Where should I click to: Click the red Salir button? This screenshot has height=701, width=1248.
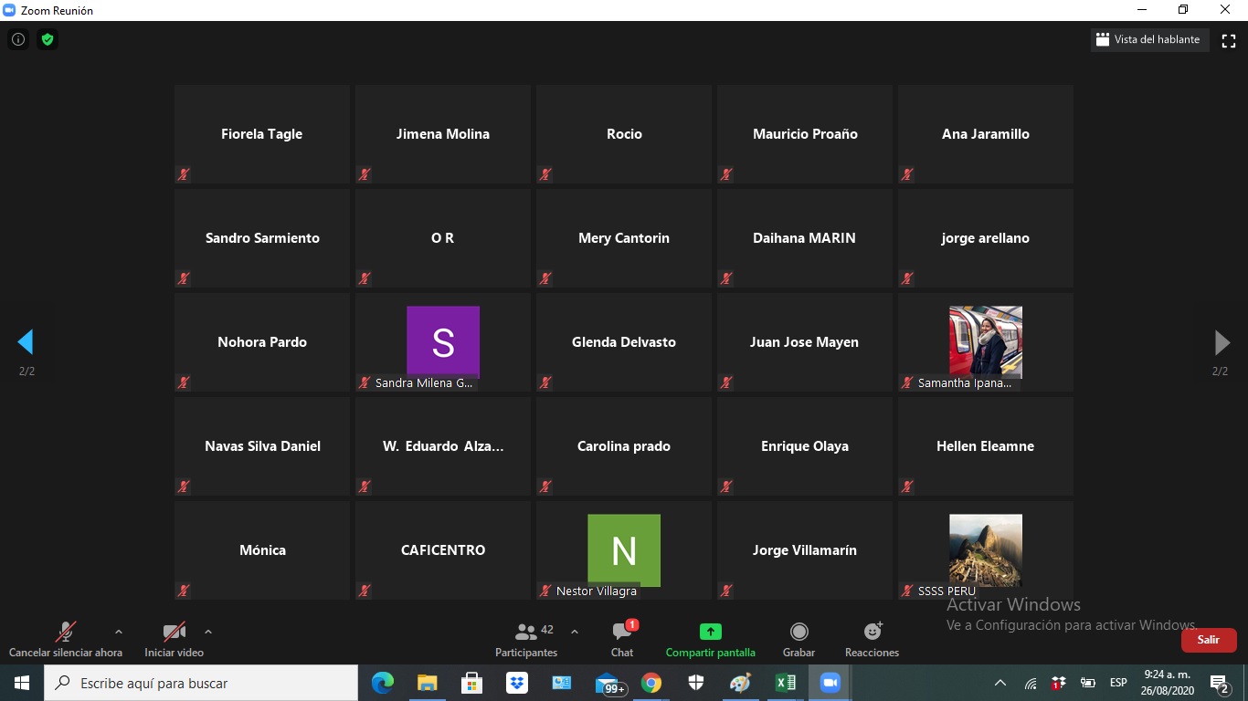(x=1209, y=640)
